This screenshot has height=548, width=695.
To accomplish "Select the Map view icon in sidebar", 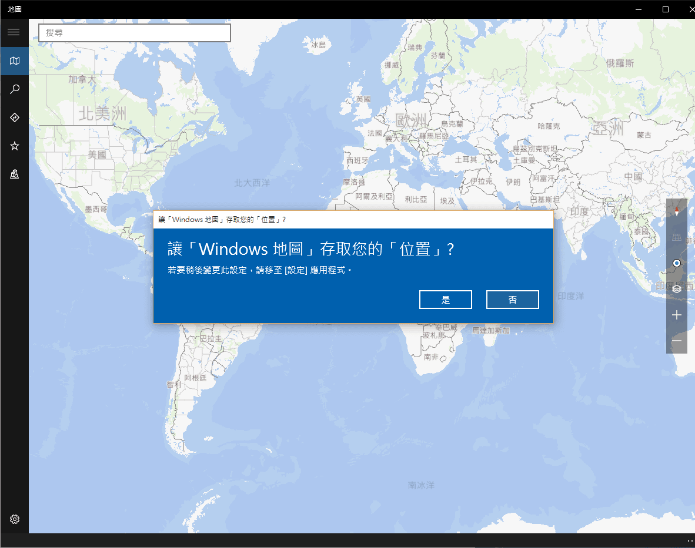I will (x=14, y=60).
